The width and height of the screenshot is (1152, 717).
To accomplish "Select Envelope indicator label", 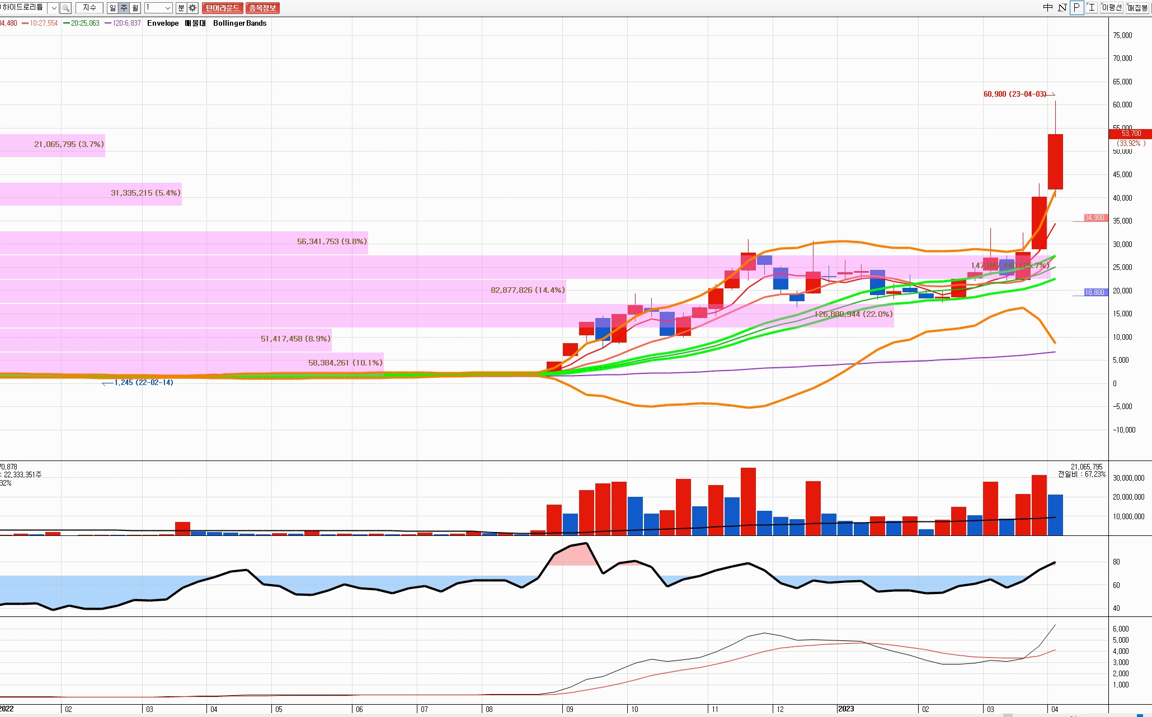I will [163, 23].
